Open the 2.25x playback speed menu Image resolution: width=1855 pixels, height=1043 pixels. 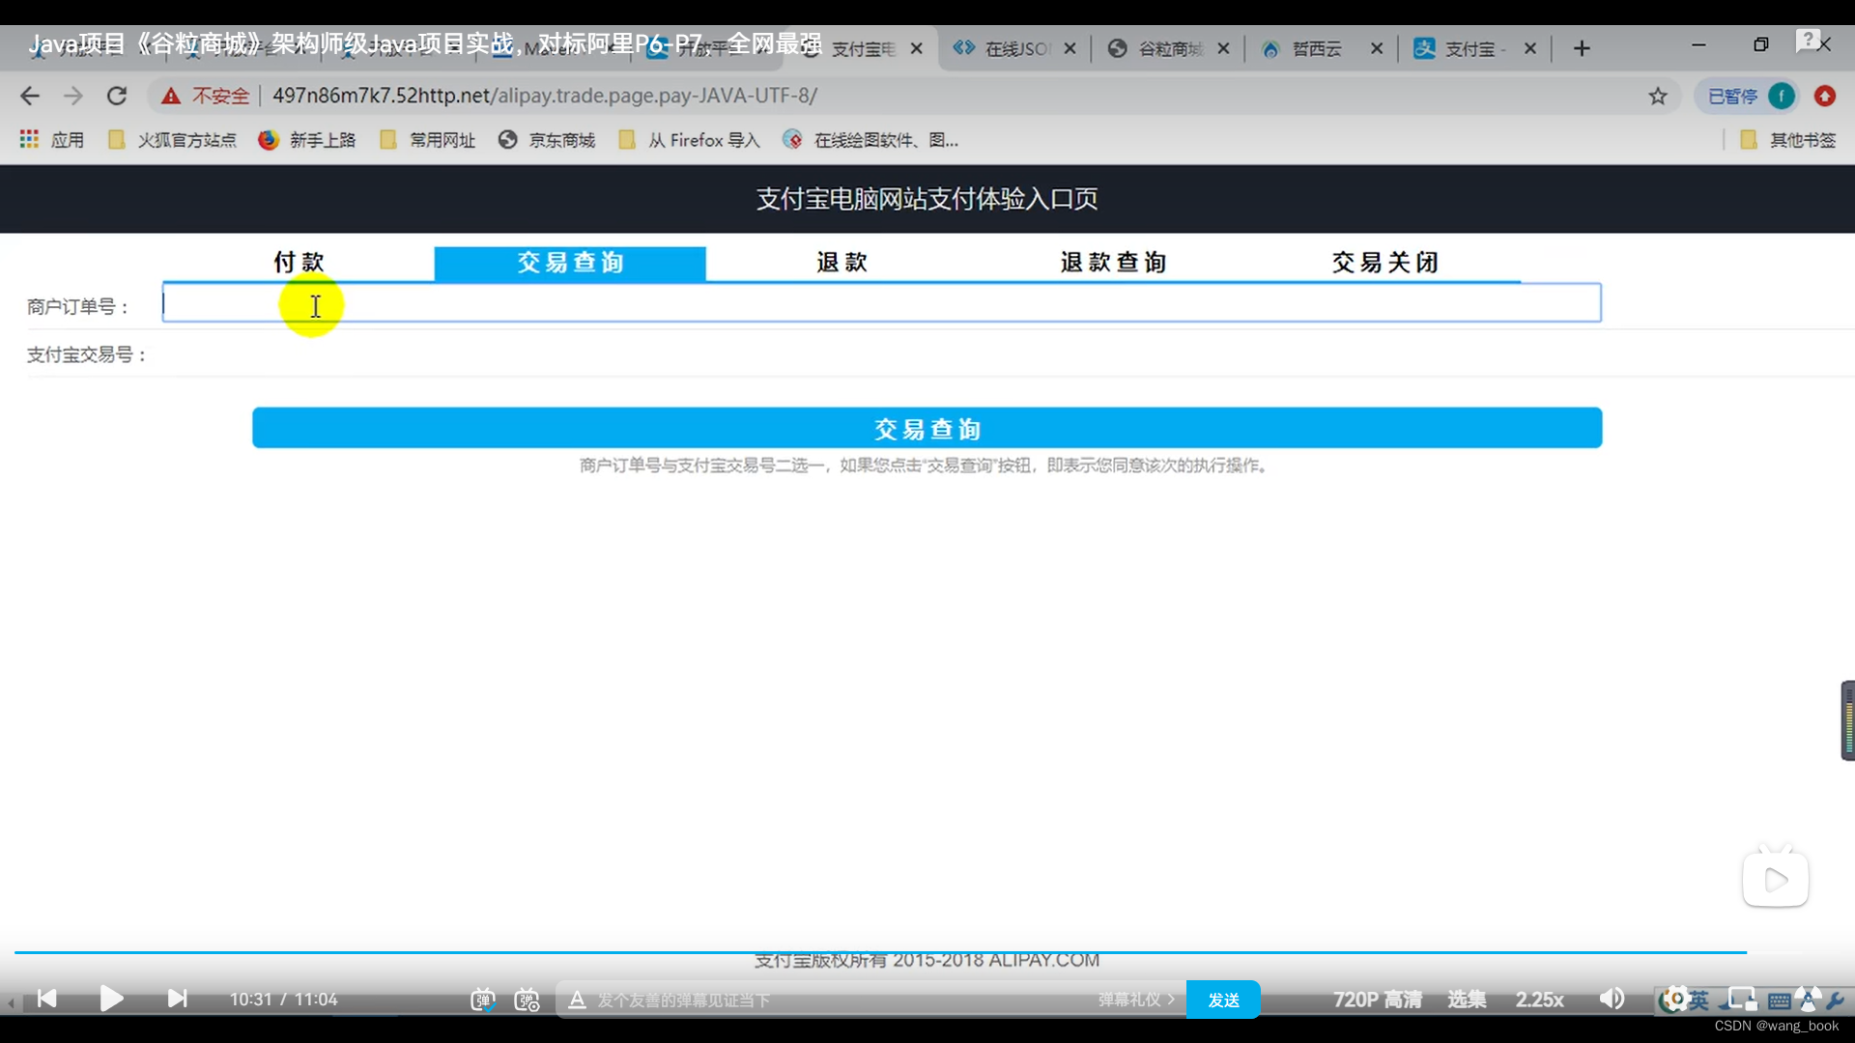tap(1539, 1000)
